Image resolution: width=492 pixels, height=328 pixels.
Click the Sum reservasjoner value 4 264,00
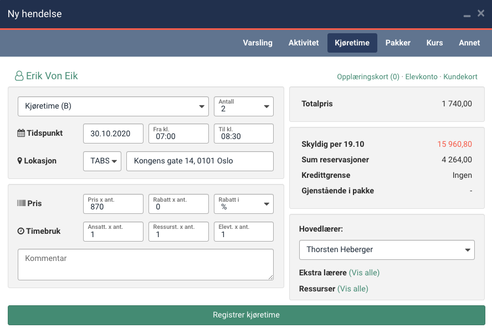pyautogui.click(x=457, y=160)
